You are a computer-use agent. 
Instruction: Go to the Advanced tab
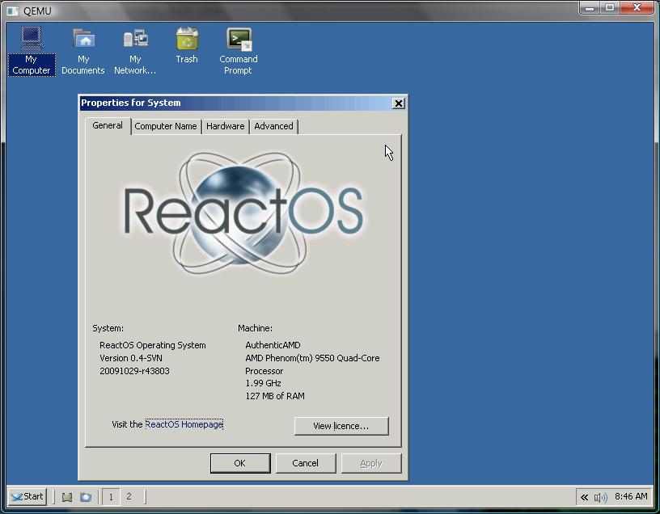pos(273,126)
